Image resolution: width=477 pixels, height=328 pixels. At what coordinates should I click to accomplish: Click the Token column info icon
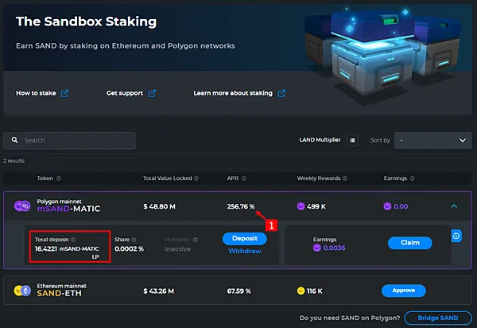tap(59, 178)
